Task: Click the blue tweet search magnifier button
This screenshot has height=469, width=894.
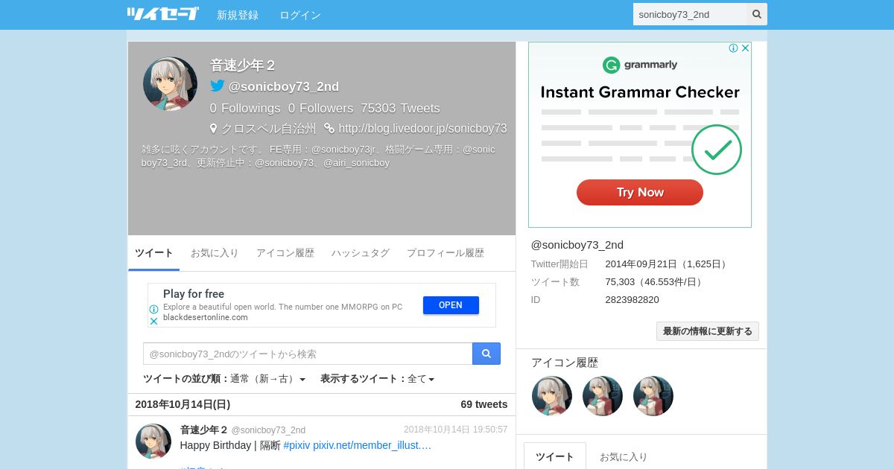Action: [486, 354]
